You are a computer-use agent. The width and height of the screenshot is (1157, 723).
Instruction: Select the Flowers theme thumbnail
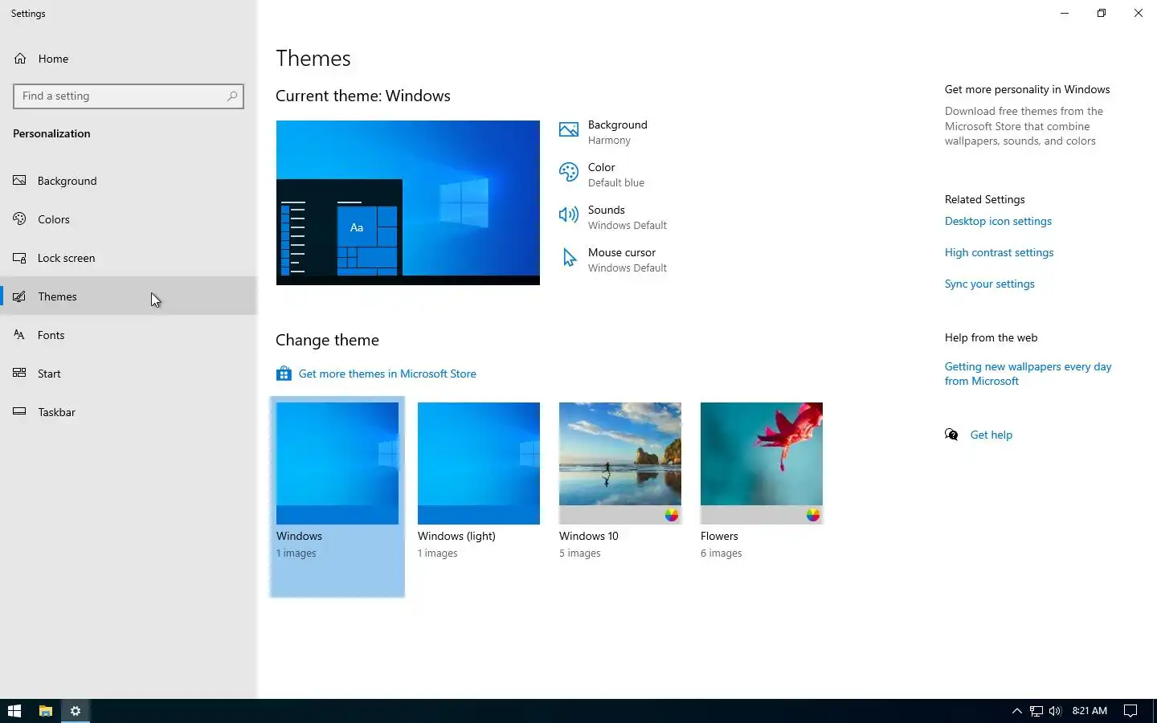point(762,464)
